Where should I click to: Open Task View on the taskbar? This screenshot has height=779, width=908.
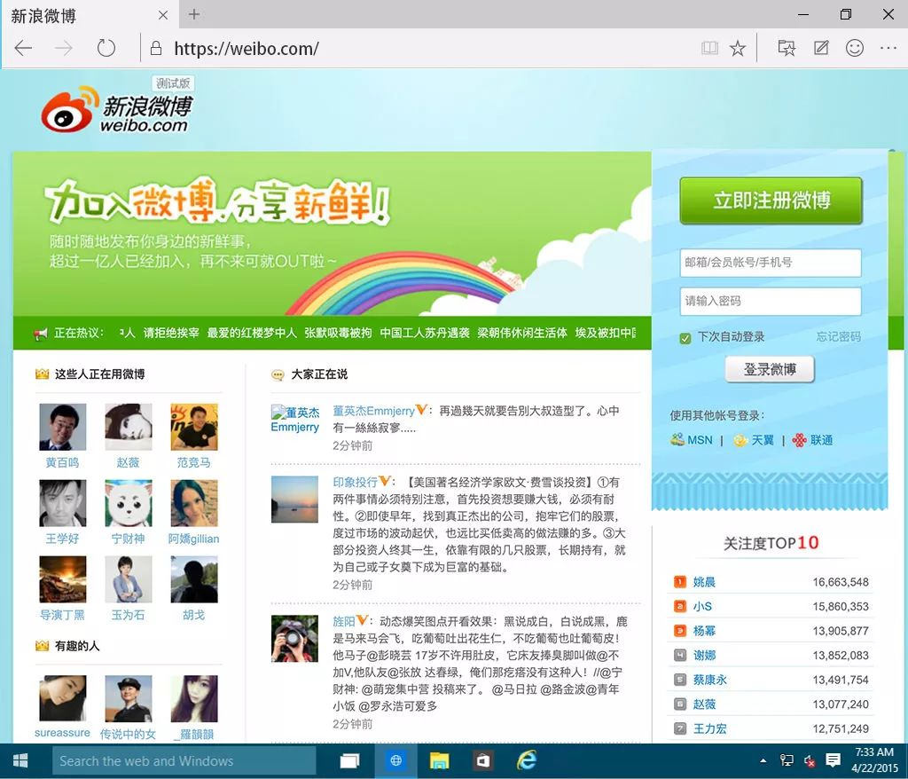tap(349, 761)
